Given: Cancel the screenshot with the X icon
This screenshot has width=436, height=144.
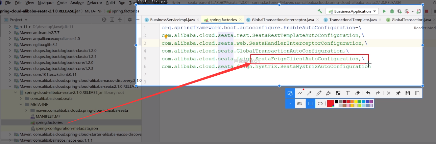Looking at the screenshot, I should (389, 93).
